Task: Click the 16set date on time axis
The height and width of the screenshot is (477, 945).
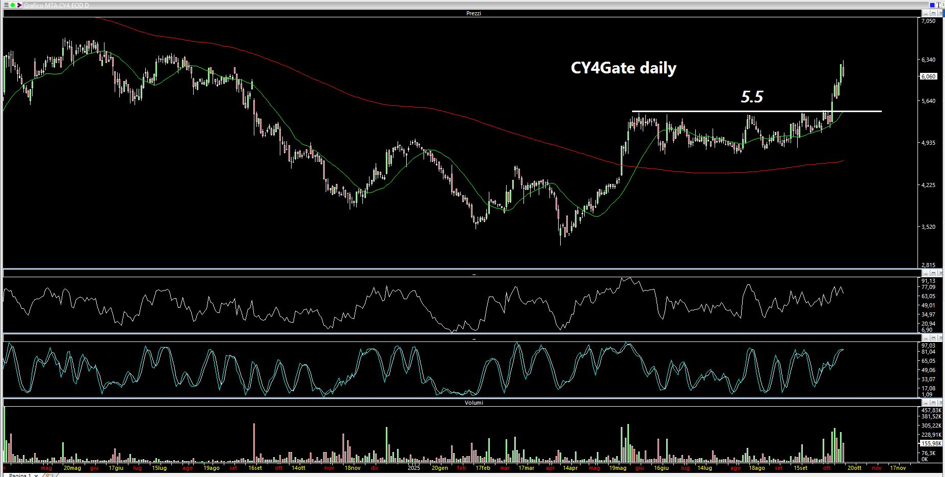Action: 255,468
